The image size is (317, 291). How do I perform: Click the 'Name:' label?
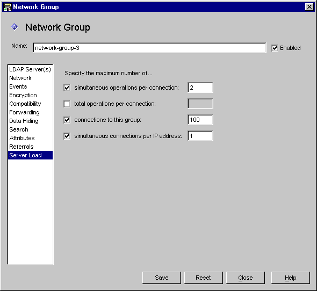pos(19,46)
